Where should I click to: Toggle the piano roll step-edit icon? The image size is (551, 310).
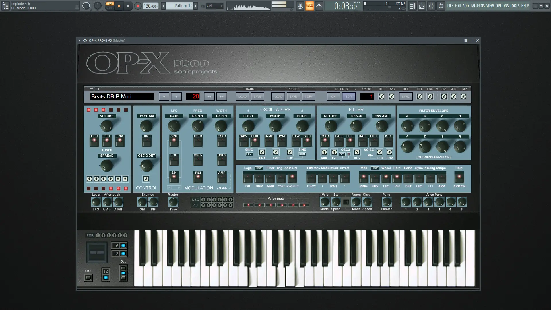[x=309, y=6]
